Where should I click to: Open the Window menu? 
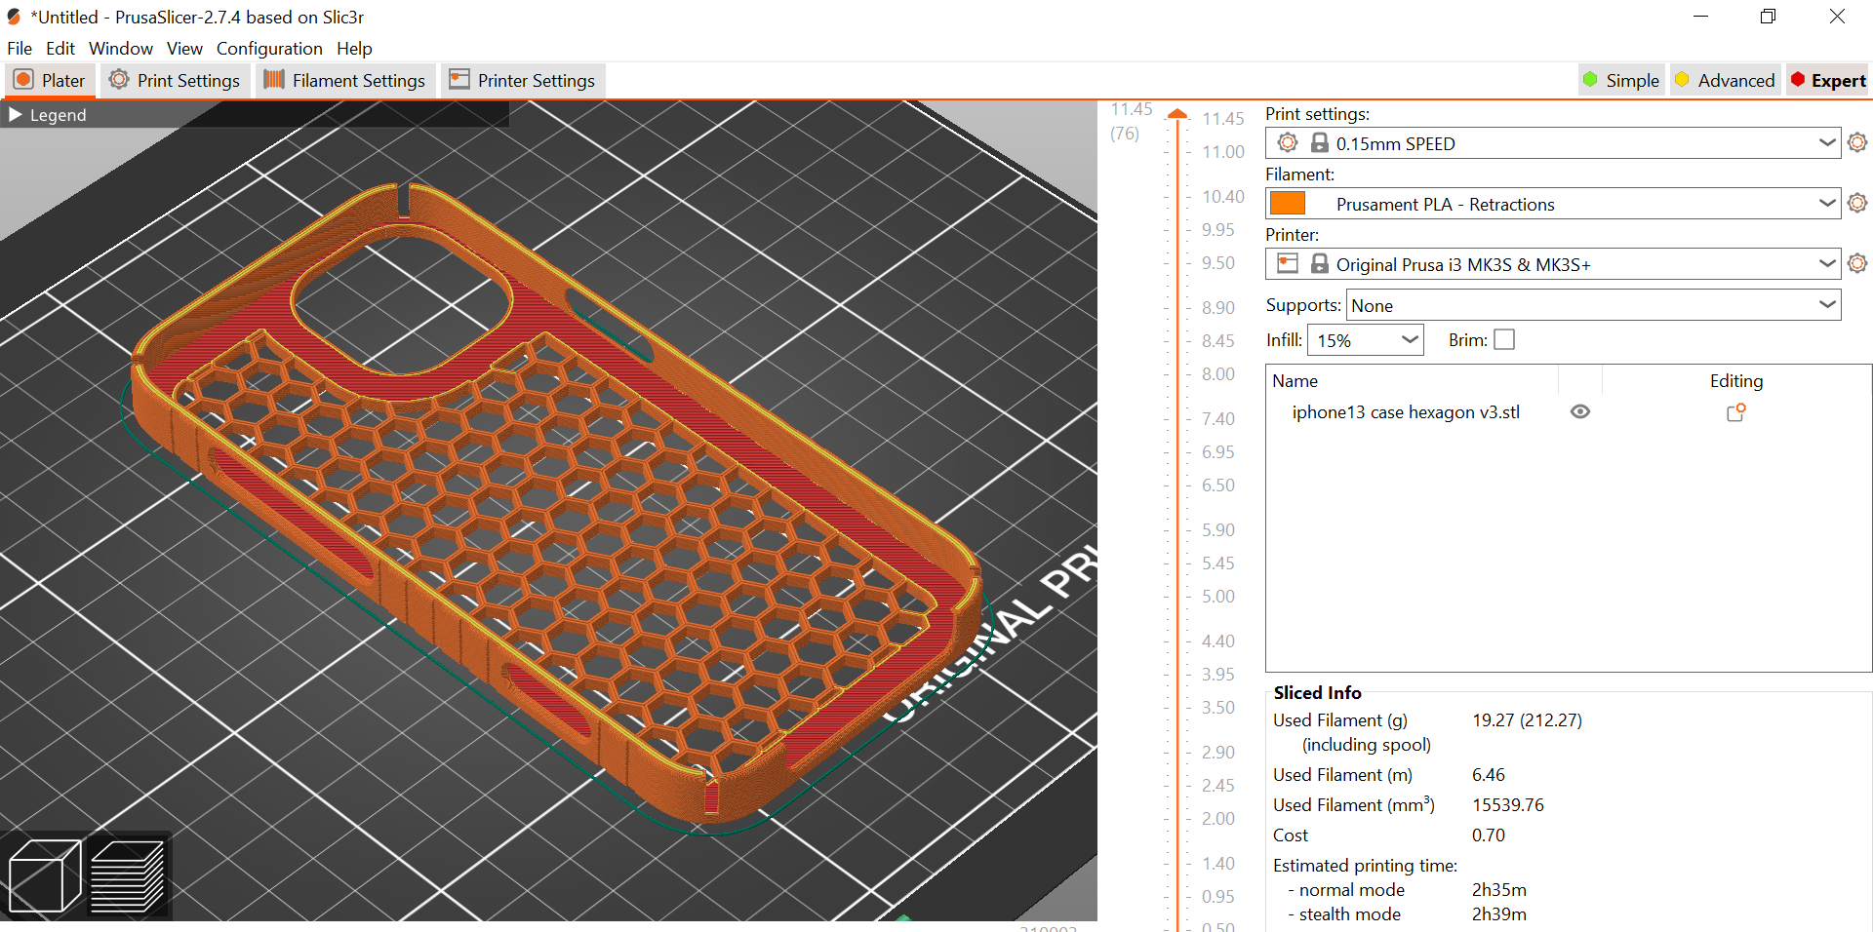pyautogui.click(x=121, y=49)
